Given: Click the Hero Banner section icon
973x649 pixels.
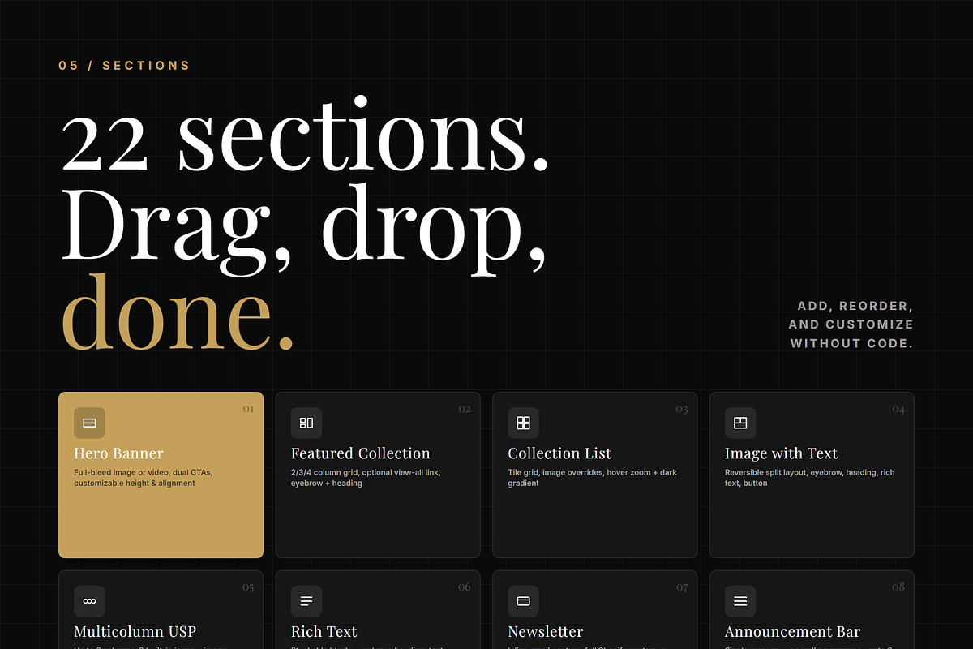Looking at the screenshot, I should [x=89, y=423].
